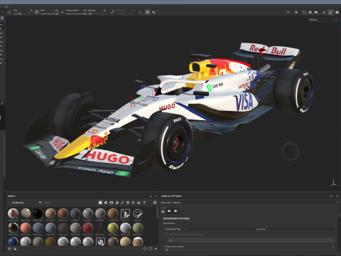Undock the Display Settings panel
Image resolution: width=341 pixels, height=256 pixels.
click(331, 196)
